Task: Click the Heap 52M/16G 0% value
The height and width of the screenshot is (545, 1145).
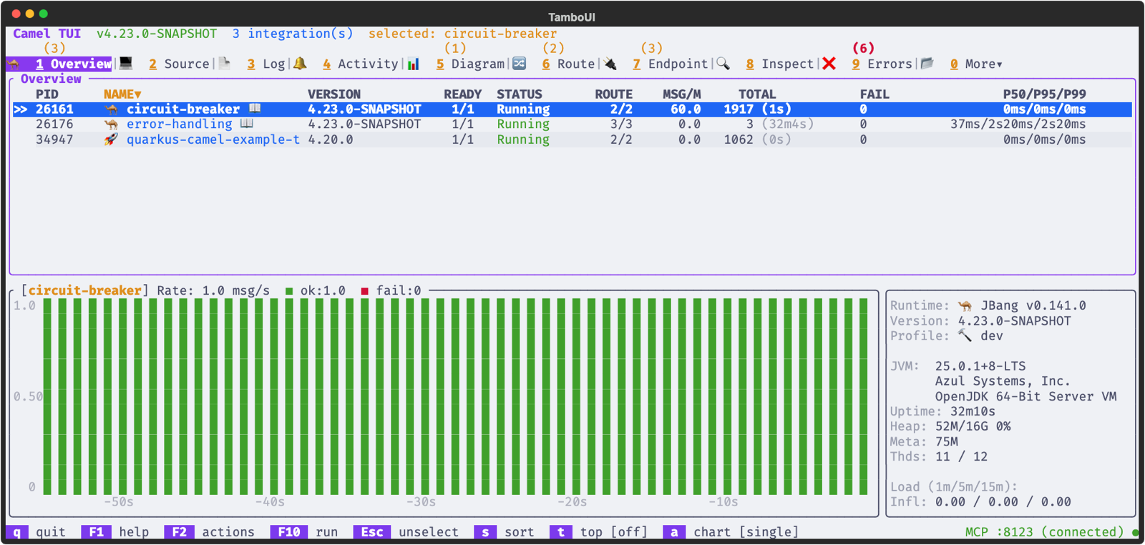Action: coord(973,427)
